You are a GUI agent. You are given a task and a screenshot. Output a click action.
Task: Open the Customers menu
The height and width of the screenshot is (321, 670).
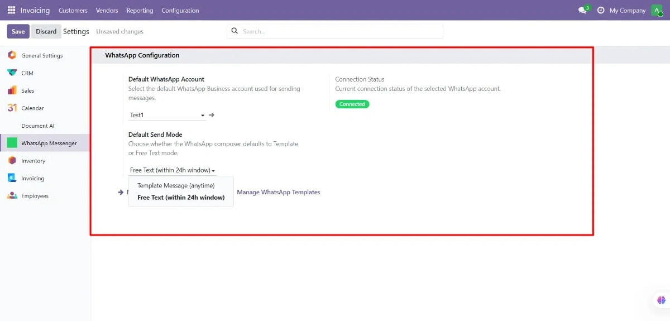click(x=73, y=10)
